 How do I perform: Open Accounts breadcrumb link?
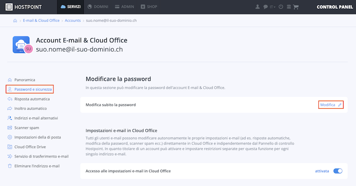tap(73, 20)
